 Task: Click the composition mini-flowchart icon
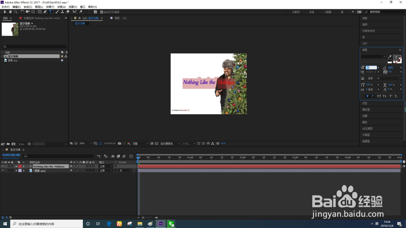click(x=99, y=156)
